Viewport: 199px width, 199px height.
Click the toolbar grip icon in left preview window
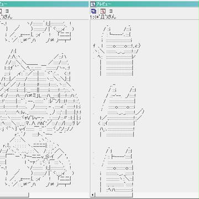(x=7, y=11)
